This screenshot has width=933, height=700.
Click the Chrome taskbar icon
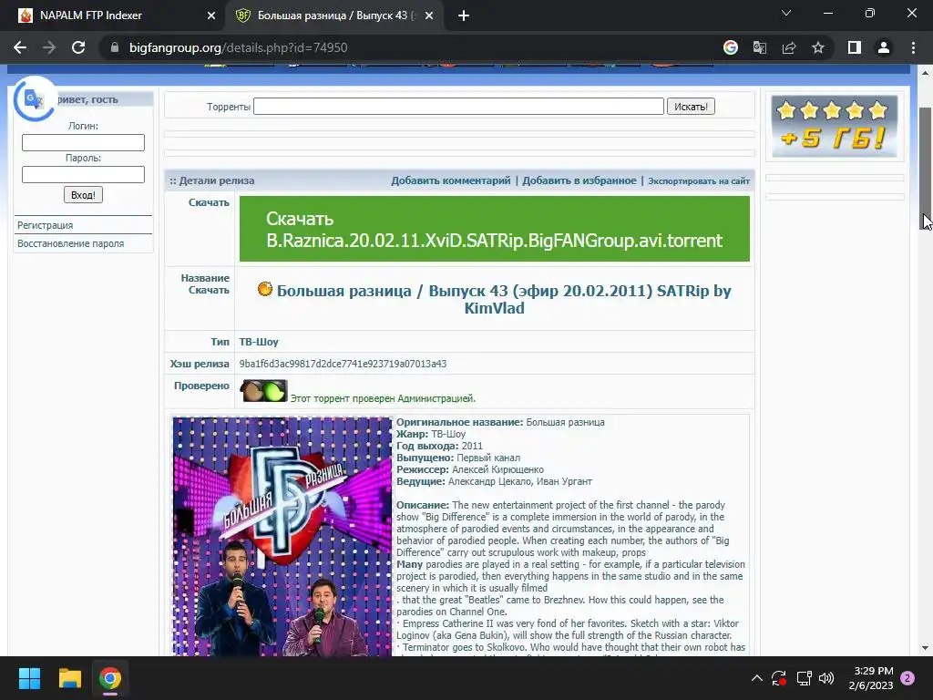pos(110,678)
